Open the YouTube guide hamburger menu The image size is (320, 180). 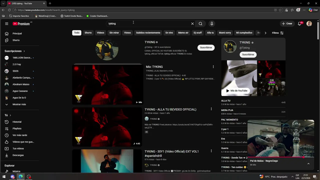6,23
